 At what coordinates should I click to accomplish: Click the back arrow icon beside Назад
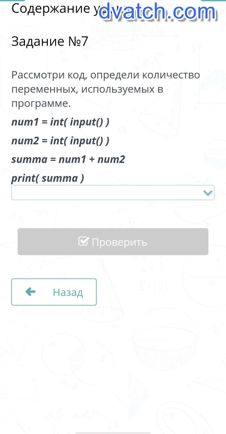(x=31, y=292)
